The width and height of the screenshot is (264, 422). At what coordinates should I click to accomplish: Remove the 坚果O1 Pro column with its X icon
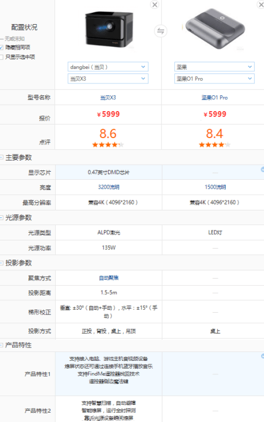click(261, 5)
